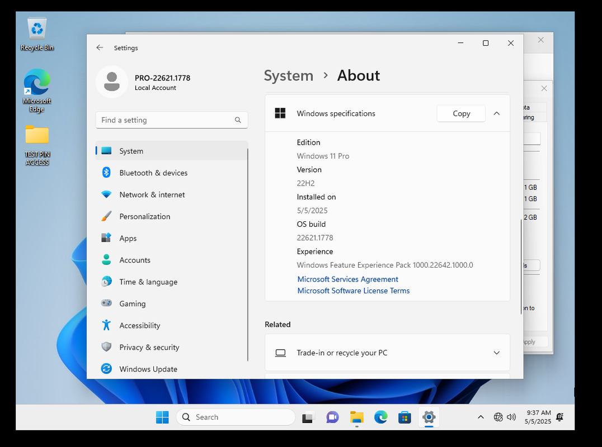This screenshot has height=447, width=602.
Task: Click the Accessibility figure icon
Action: [x=106, y=325]
